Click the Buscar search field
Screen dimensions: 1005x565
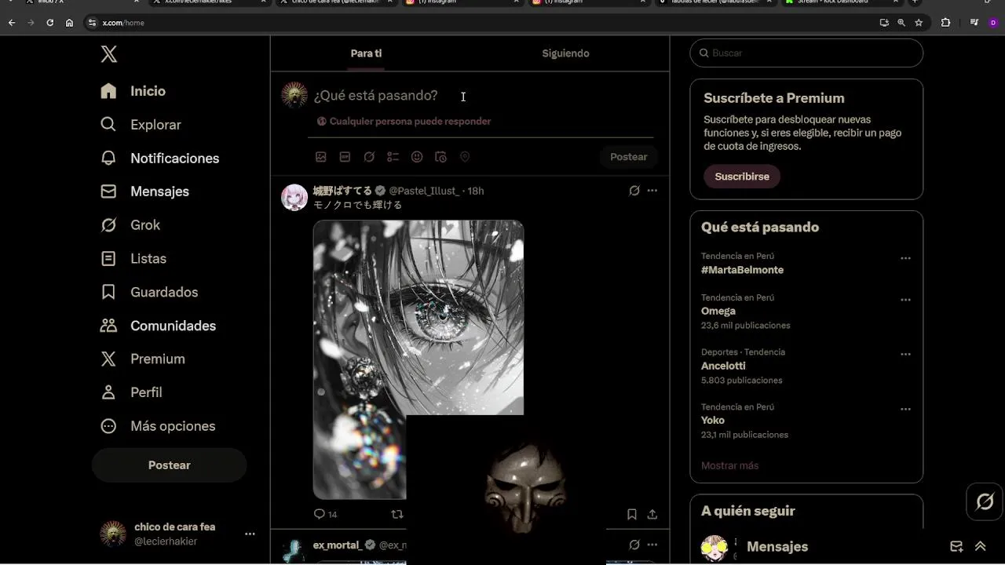[x=806, y=53]
